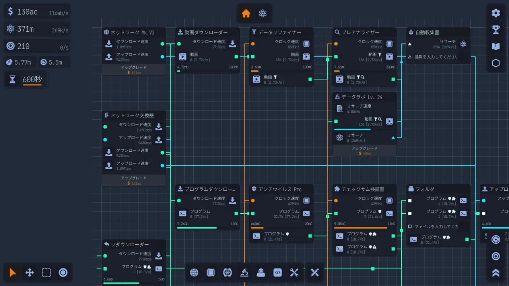The image size is (509, 286).
Task: Click the 600秒 hourglass timer
Action: (x=26, y=79)
